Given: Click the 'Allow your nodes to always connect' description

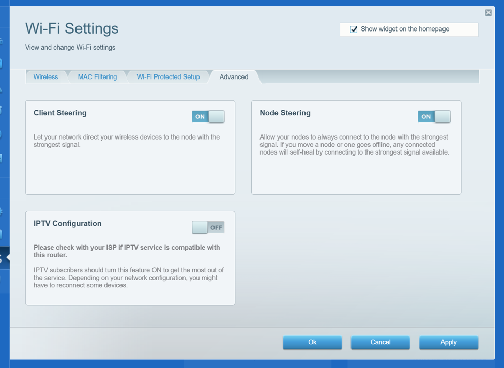Looking at the screenshot, I should [355, 145].
